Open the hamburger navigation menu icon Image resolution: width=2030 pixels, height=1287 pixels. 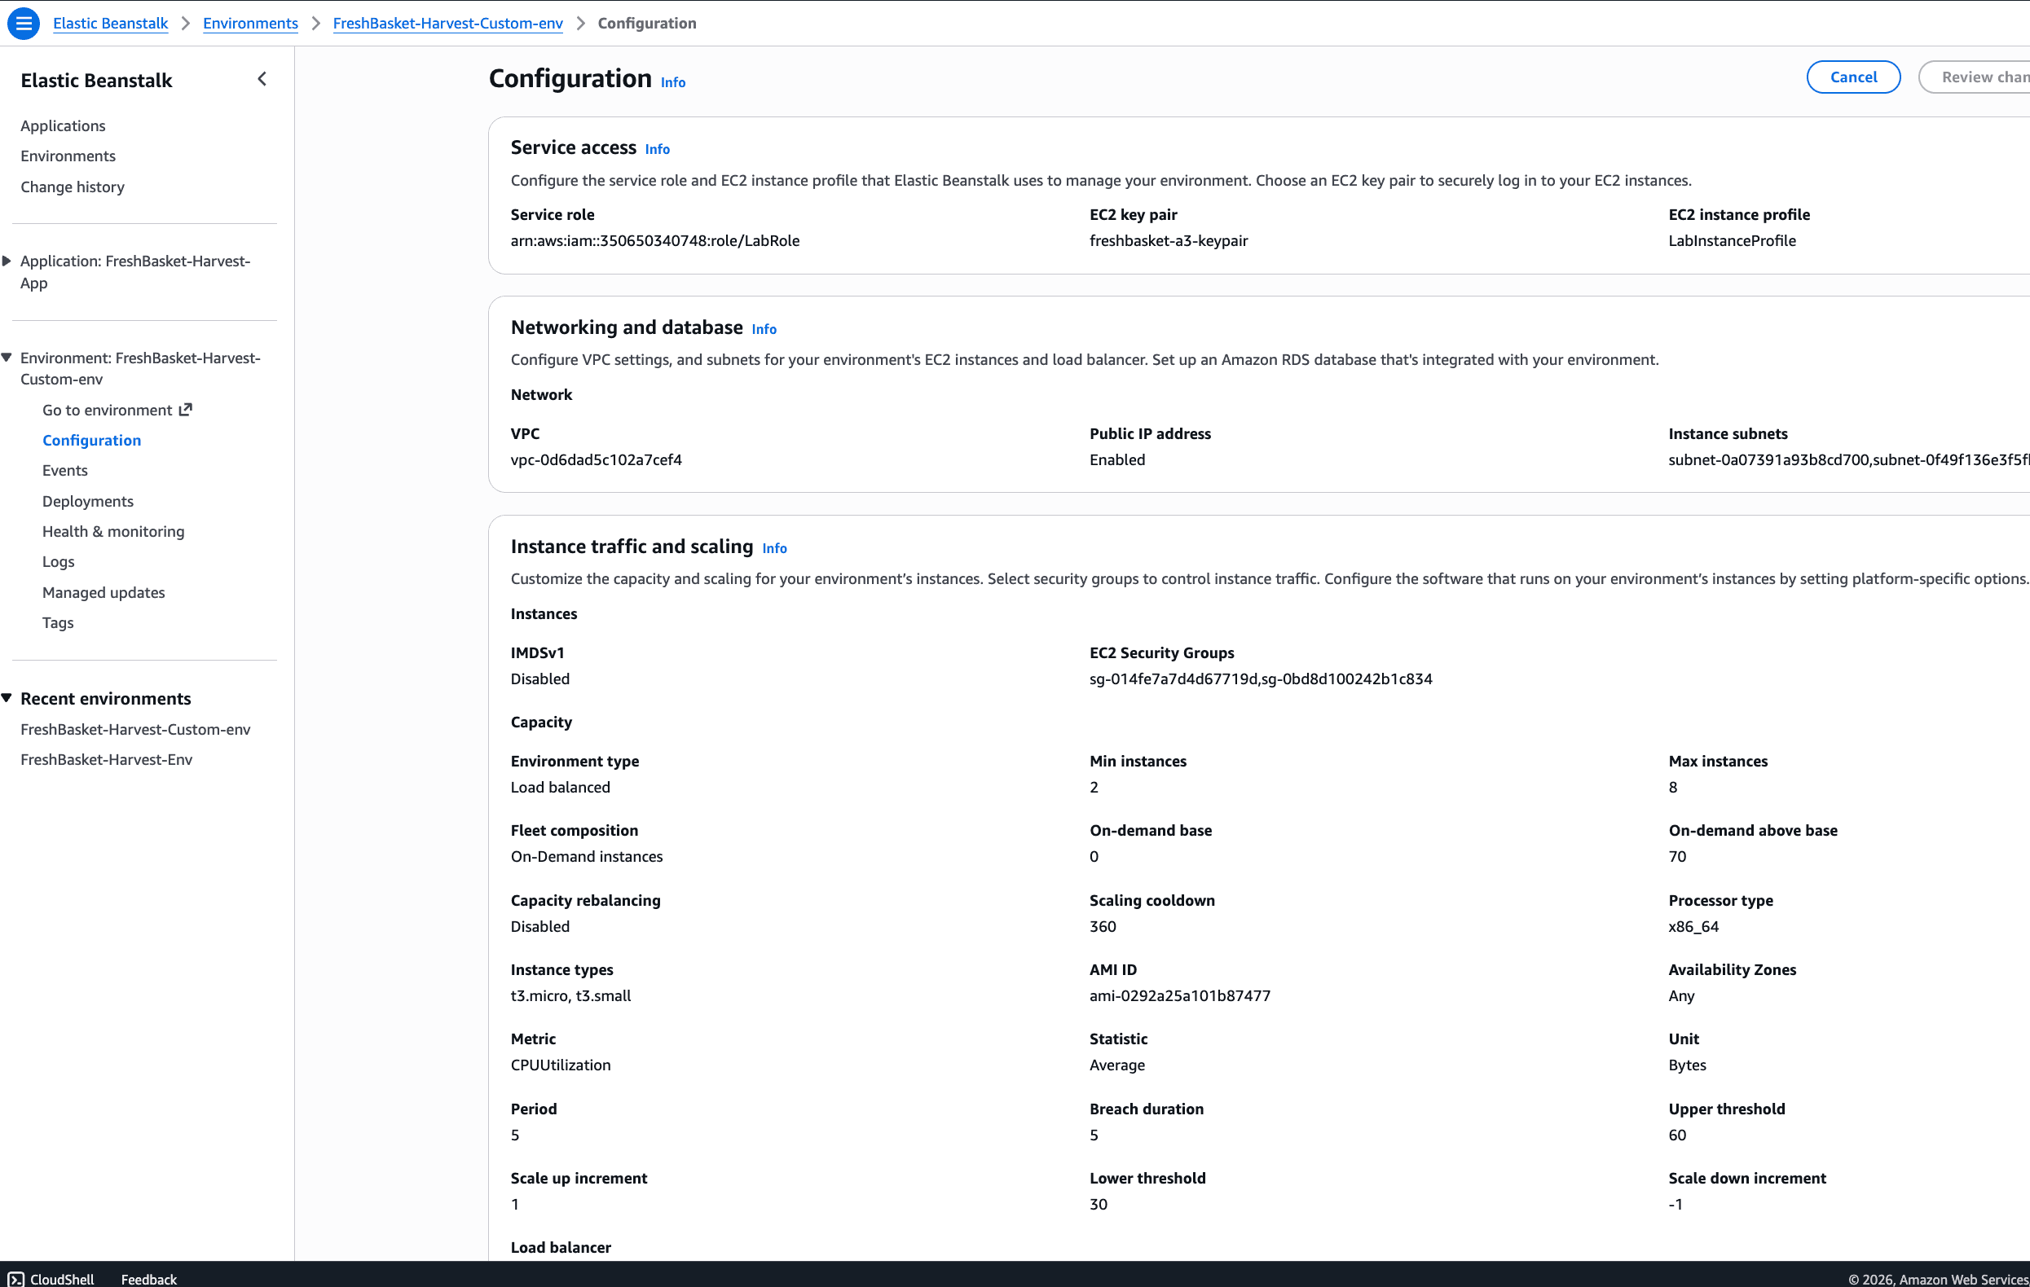click(x=24, y=23)
